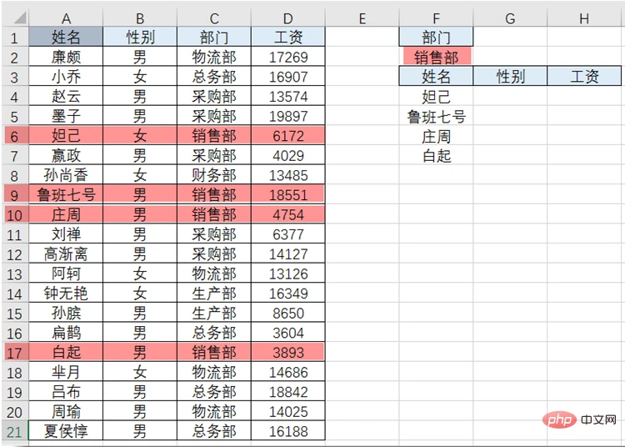Image resolution: width=625 pixels, height=447 pixels.
Task: Select row 6 header
Action: (x=15, y=136)
